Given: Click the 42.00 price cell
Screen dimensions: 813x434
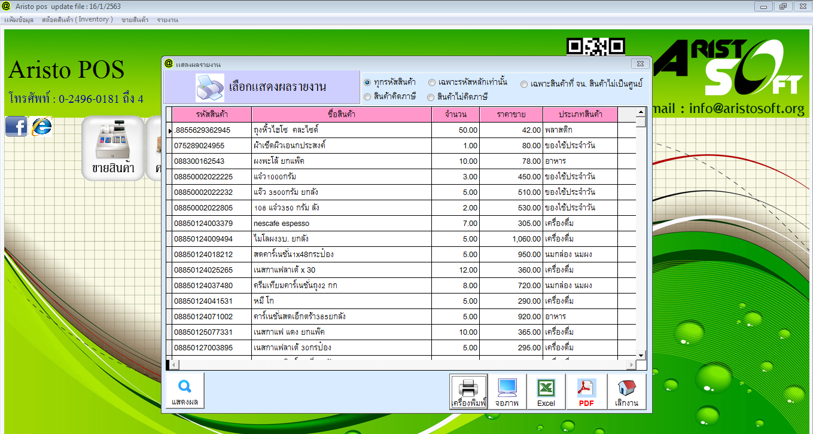Looking at the screenshot, I should tap(511, 130).
